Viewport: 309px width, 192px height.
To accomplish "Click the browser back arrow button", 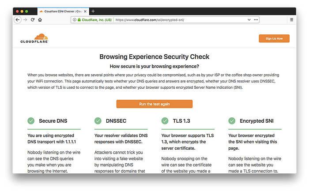I will point(18,20).
